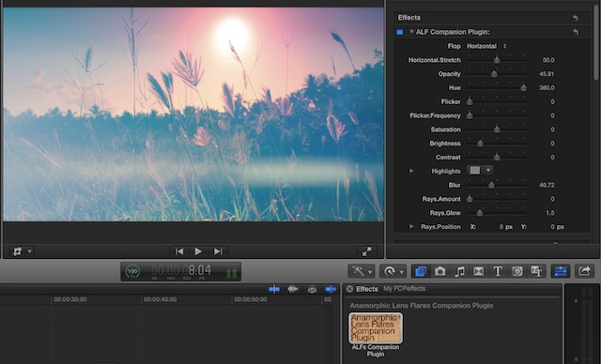Open the Flop Horizontal popup menu

(486, 46)
